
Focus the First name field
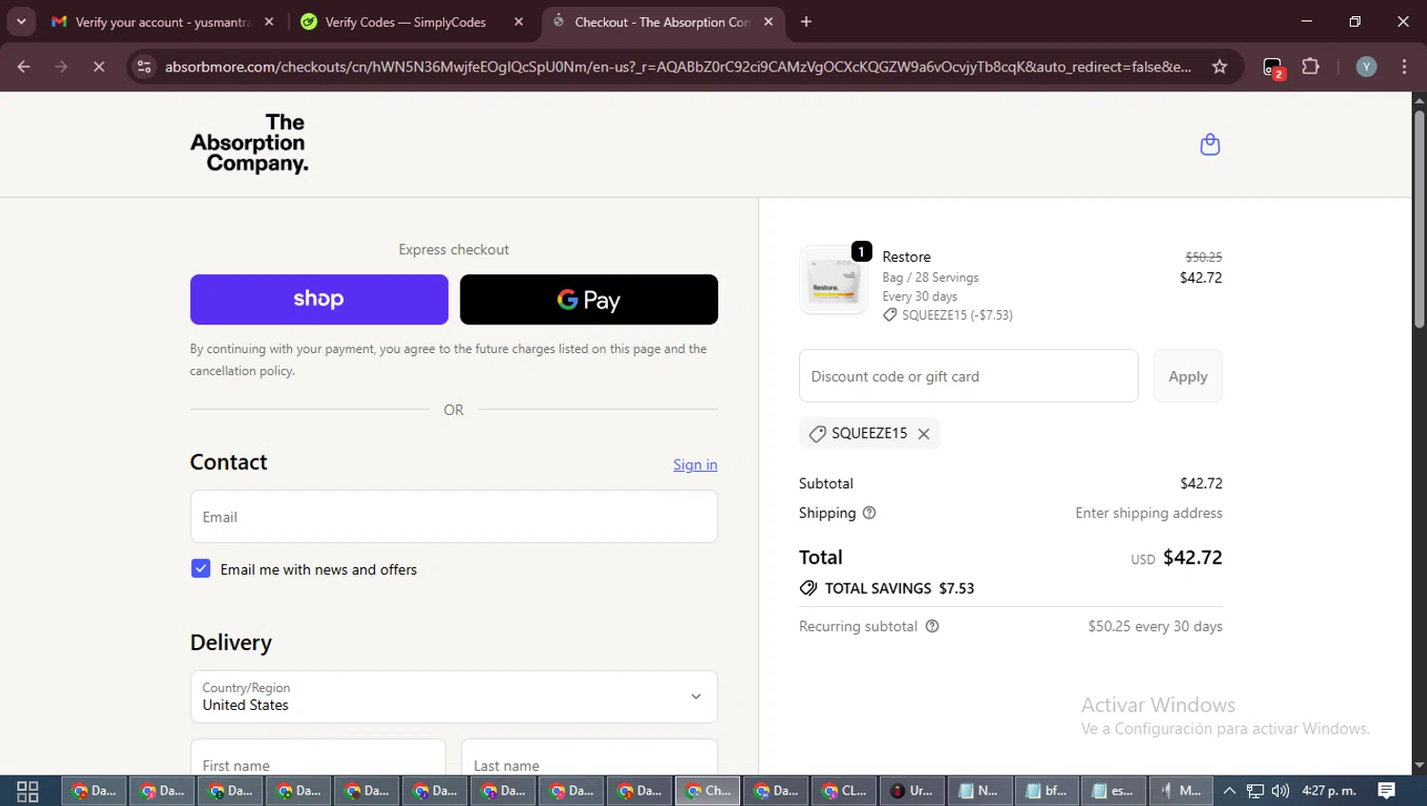coord(318,757)
